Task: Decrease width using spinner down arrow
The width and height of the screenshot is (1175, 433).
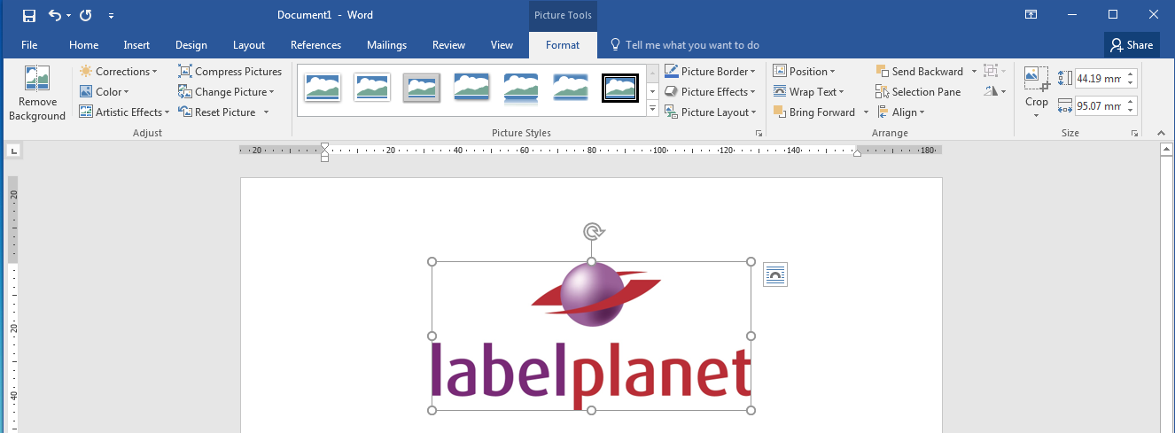Action: coord(1131,112)
